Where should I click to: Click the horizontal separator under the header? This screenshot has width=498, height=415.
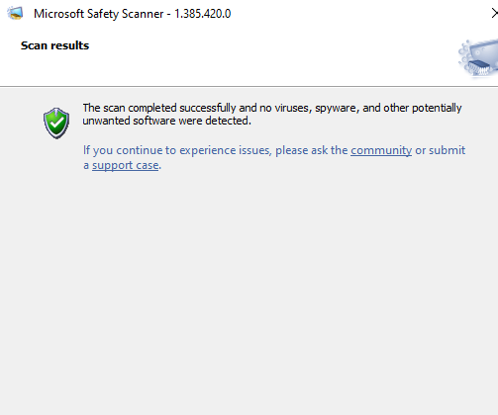pyautogui.click(x=249, y=87)
